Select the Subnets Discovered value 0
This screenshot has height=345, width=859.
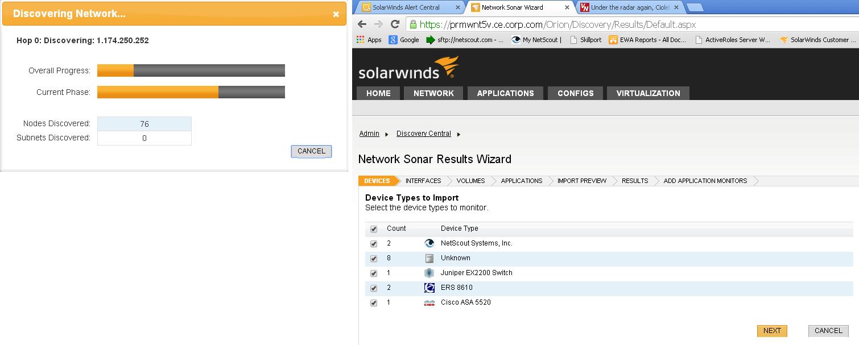[144, 138]
